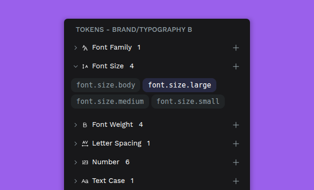Viewport: 314px width, 190px height.
Task: Click the Letter Spacing type icon
Action: (x=85, y=144)
